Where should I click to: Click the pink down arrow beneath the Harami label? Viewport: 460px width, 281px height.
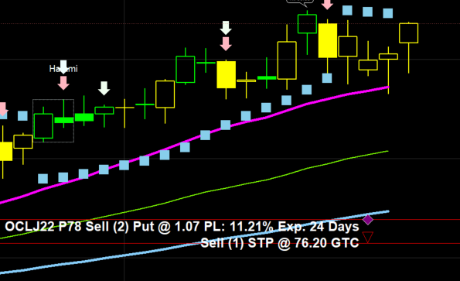pyautogui.click(x=63, y=83)
